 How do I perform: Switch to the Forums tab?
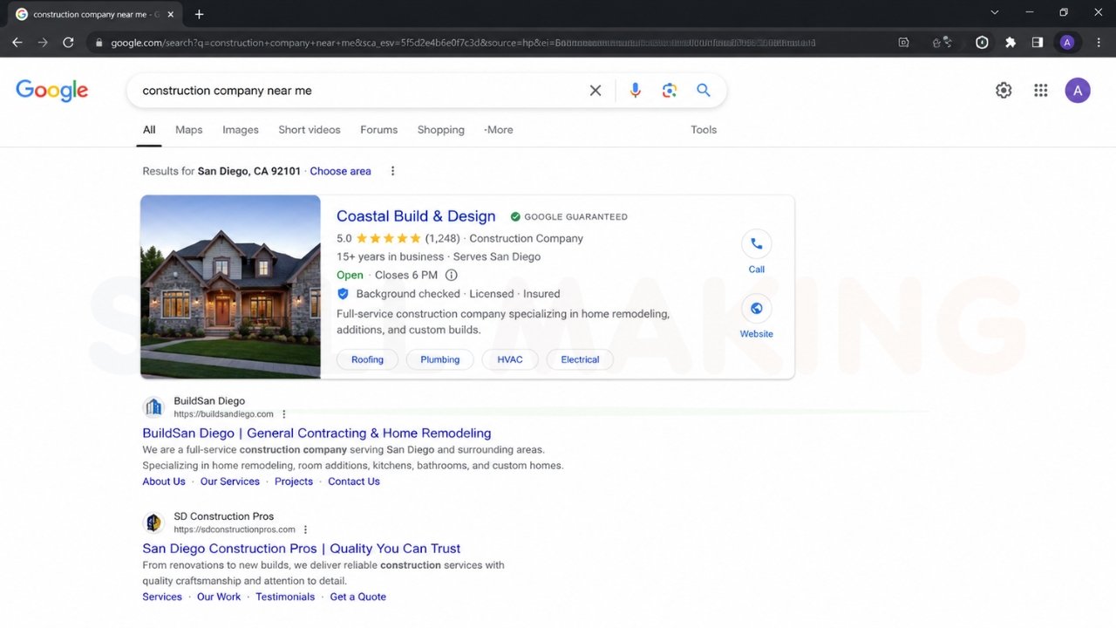pyautogui.click(x=379, y=130)
